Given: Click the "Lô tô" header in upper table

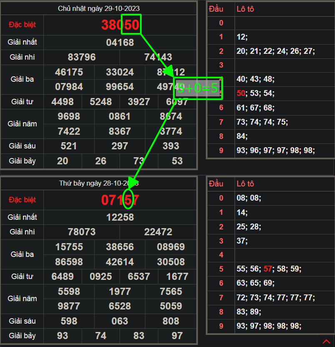Looking at the screenshot, I should coord(245,9).
